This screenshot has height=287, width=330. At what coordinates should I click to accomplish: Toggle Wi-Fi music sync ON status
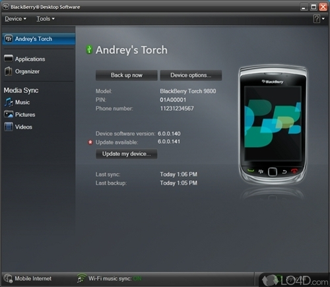click(137, 278)
